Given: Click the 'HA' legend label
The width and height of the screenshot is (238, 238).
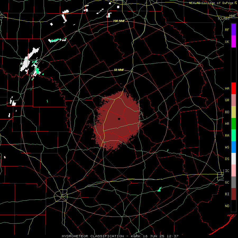Looking at the screenshot, I should 227,89.
